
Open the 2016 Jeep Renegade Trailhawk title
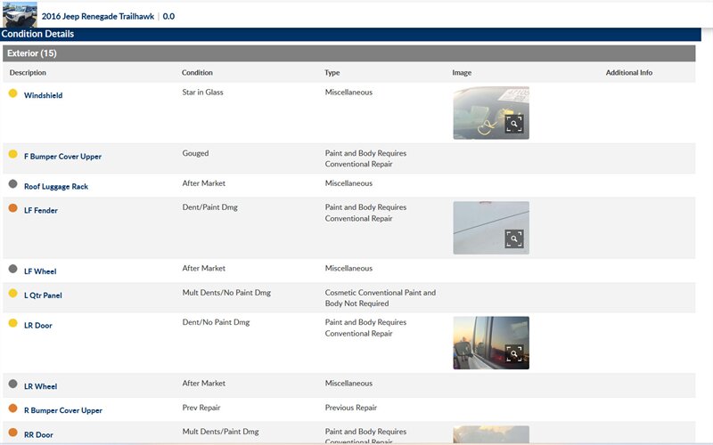pos(98,16)
